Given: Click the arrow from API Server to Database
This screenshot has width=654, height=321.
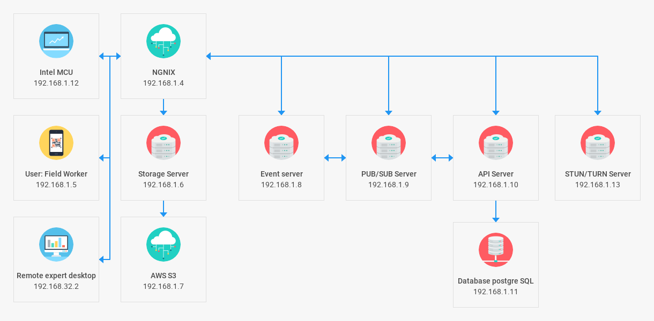Looking at the screenshot, I should point(496,211).
